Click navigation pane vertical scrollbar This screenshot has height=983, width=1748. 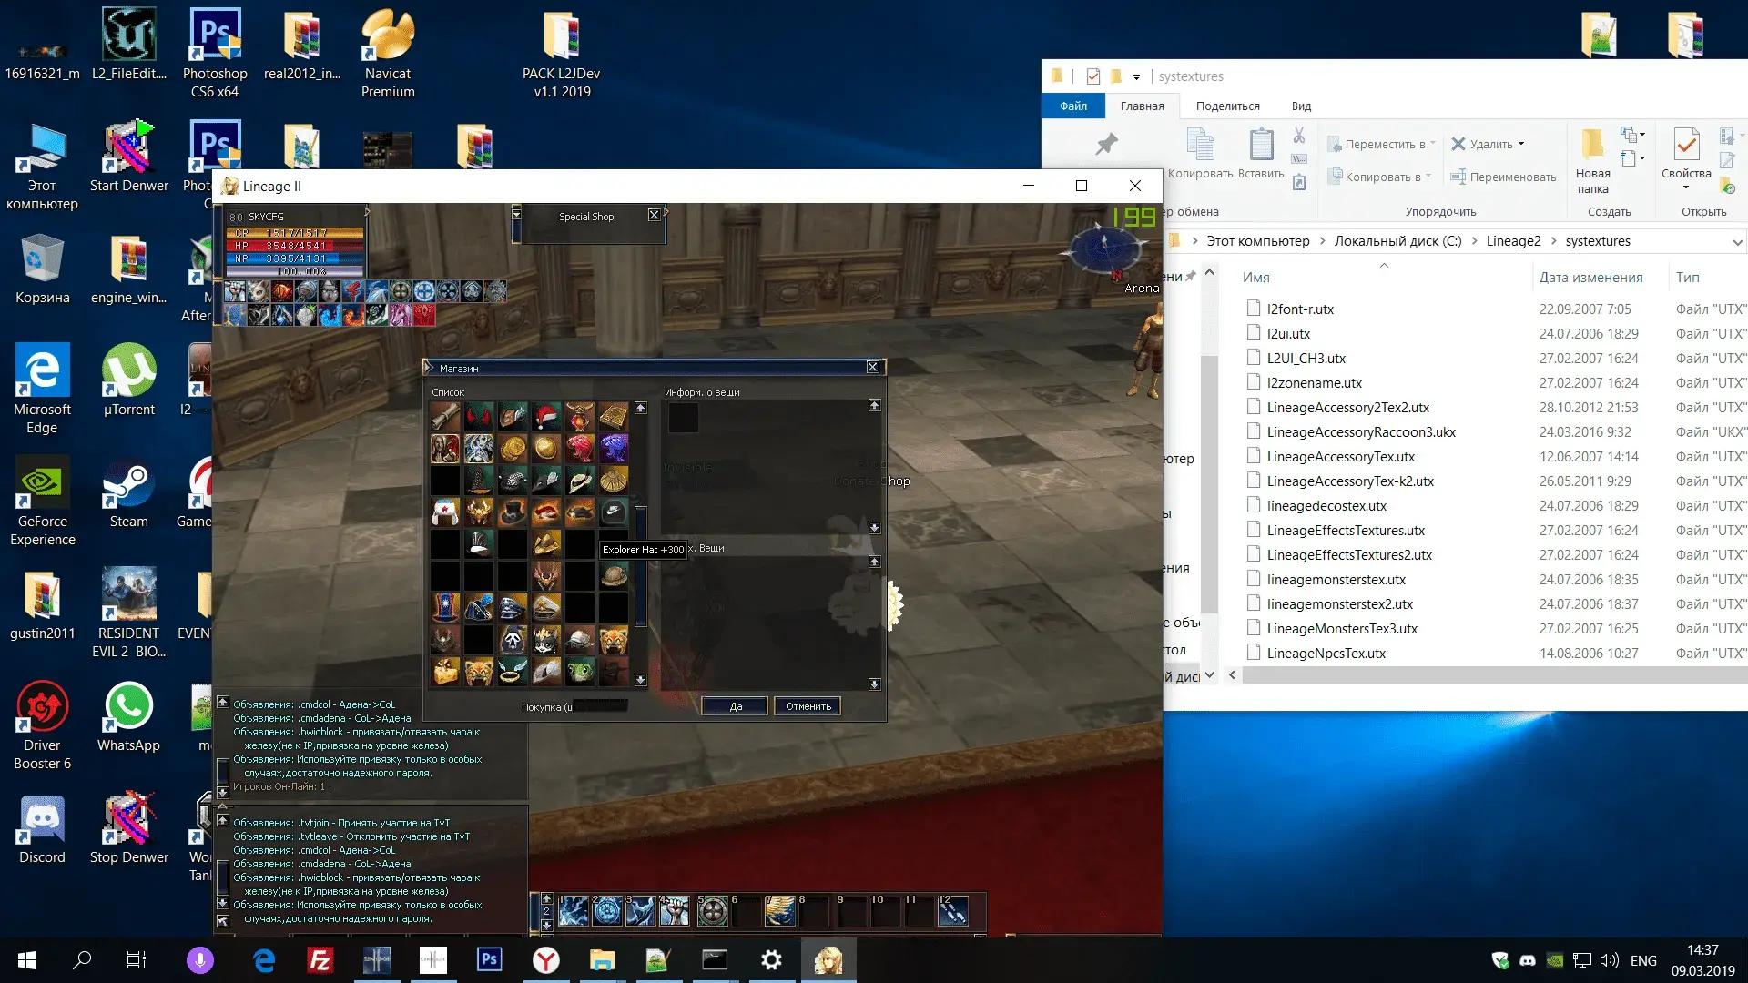tap(1209, 482)
